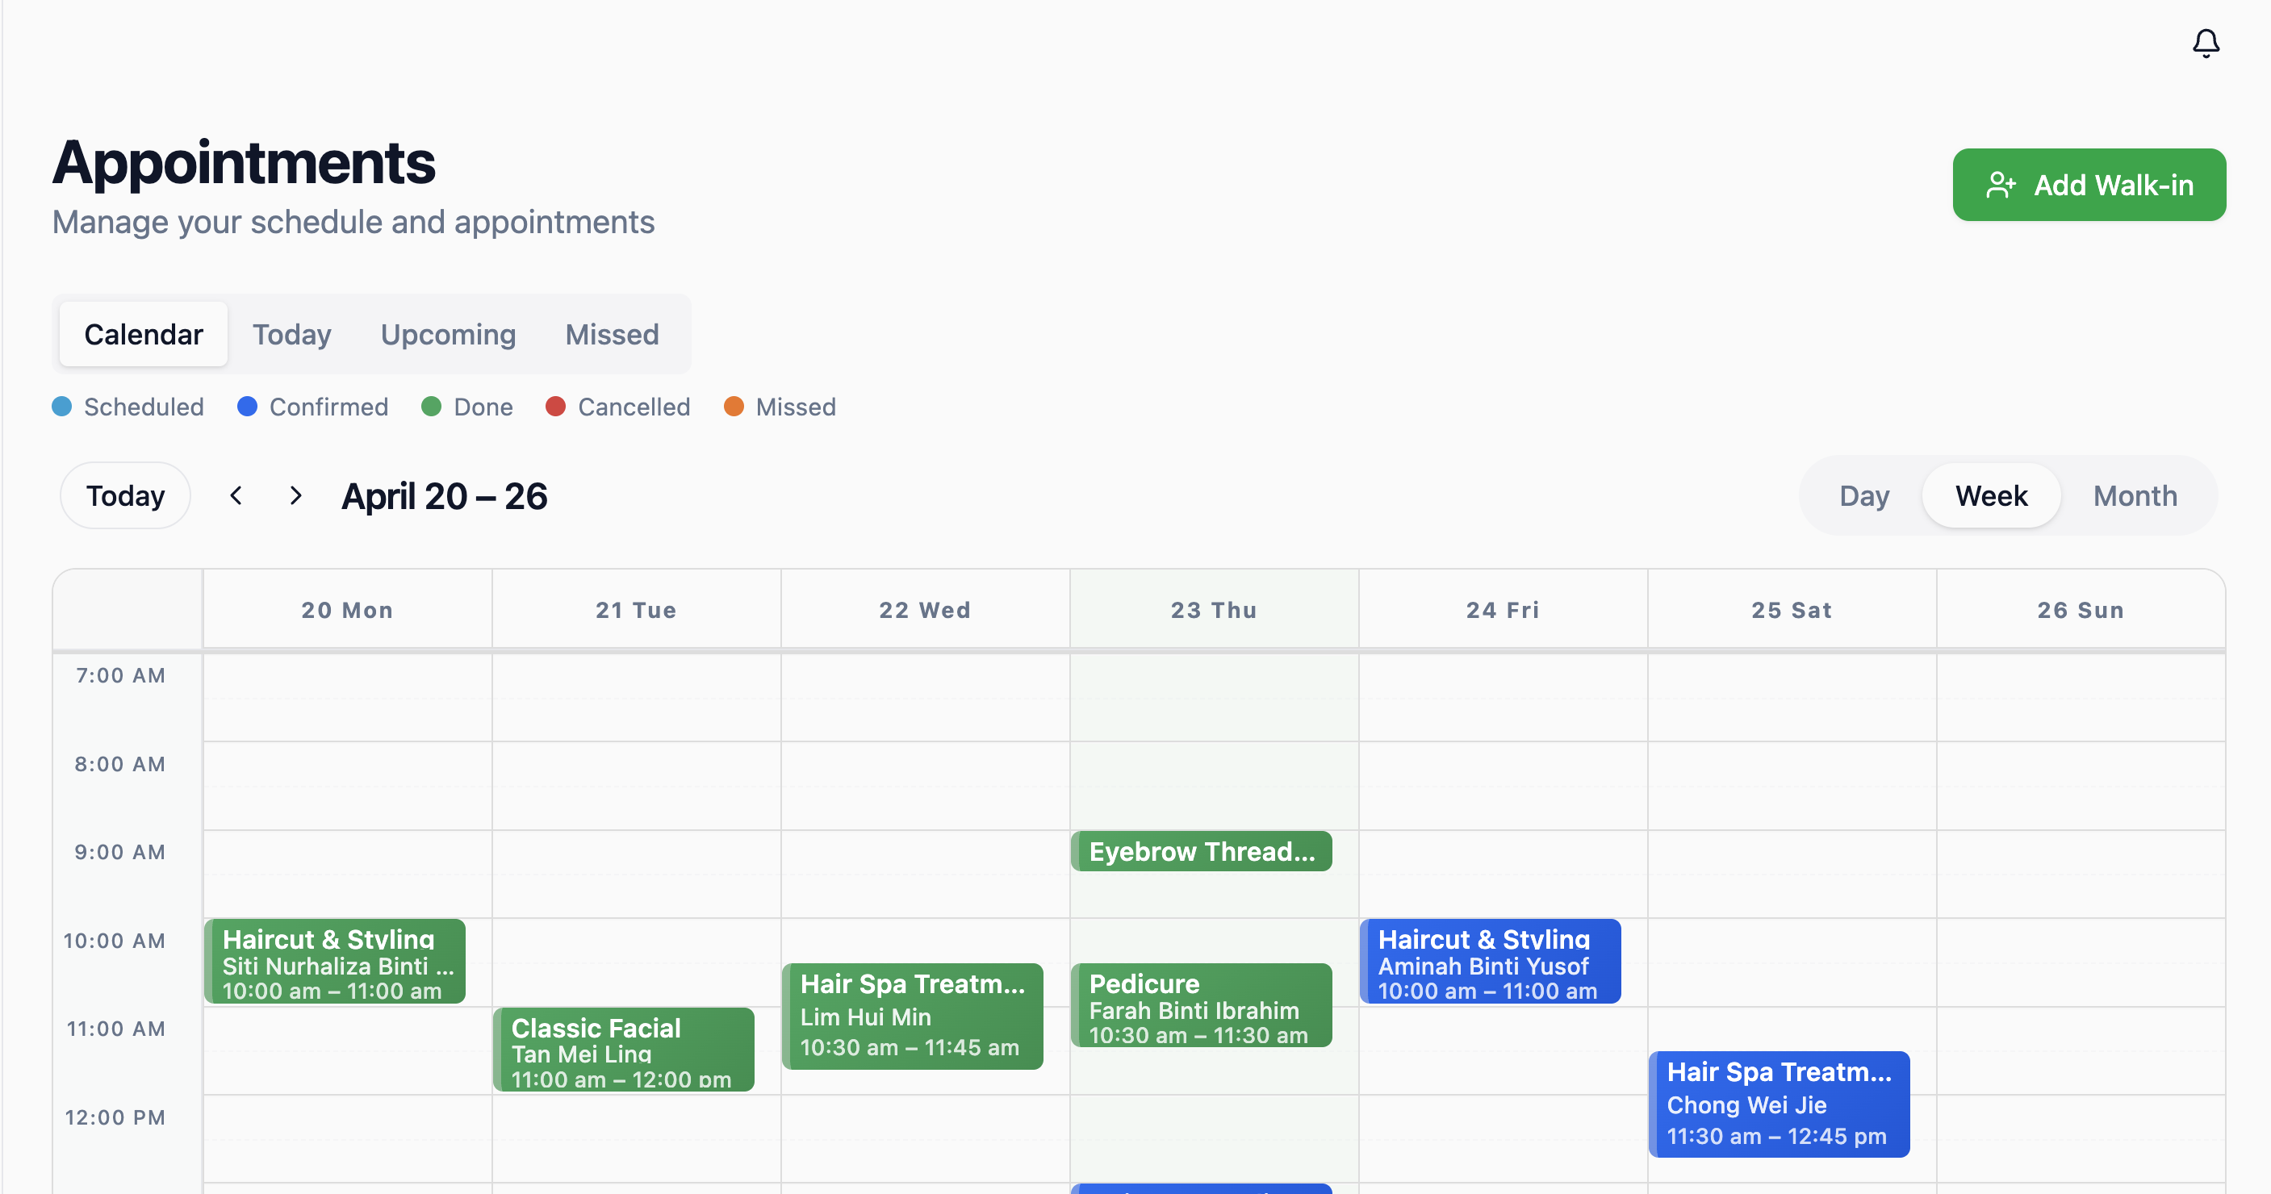2271x1194 pixels.
Task: Click the 22 Wed column header
Action: pos(925,610)
